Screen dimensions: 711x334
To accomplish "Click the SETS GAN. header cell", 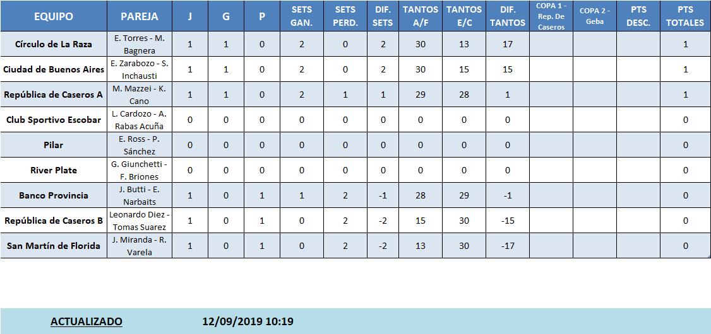I will 301,16.
